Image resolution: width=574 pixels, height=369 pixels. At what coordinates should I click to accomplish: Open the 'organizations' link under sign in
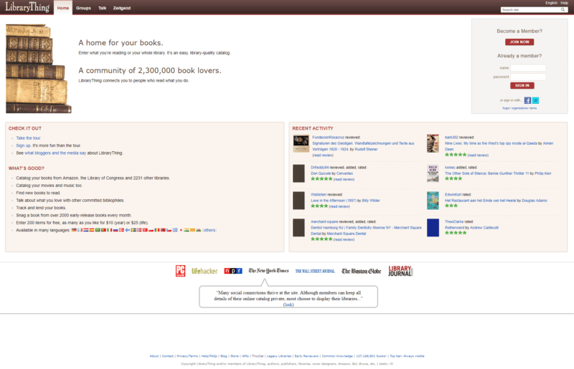coord(519,108)
